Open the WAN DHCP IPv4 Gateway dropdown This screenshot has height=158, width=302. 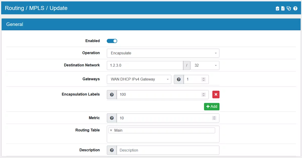[x=139, y=79]
